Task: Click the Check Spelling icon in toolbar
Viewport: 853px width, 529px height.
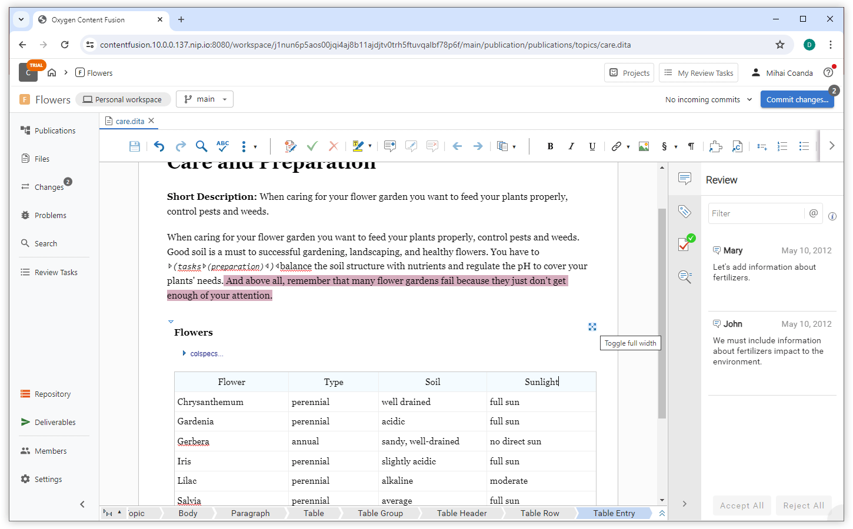Action: (x=222, y=146)
